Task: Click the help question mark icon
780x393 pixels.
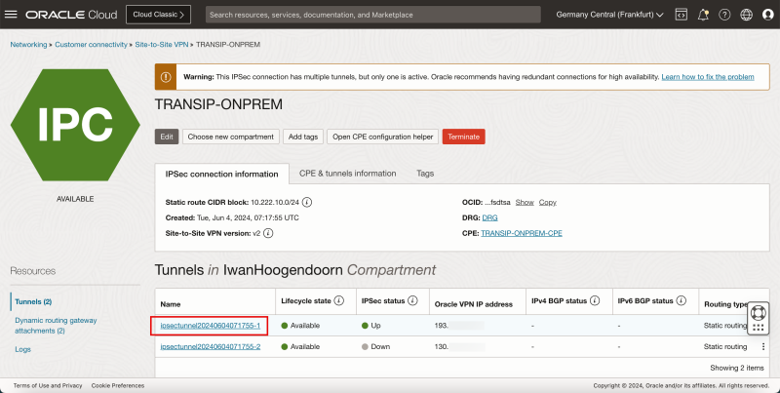Action: (x=724, y=15)
